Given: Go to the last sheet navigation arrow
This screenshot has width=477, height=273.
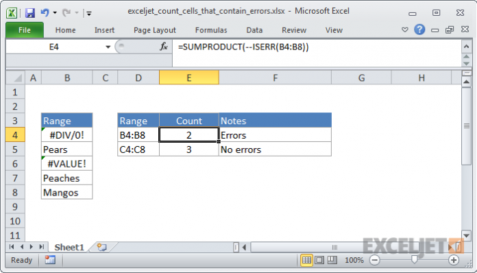Looking at the screenshot, I should coord(42,246).
